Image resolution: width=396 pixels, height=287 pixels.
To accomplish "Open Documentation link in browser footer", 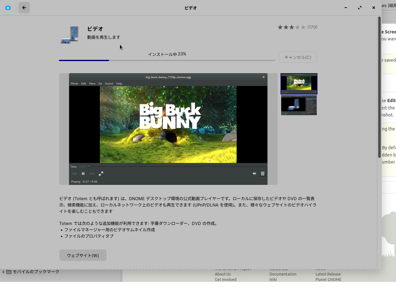I will 283,274.
